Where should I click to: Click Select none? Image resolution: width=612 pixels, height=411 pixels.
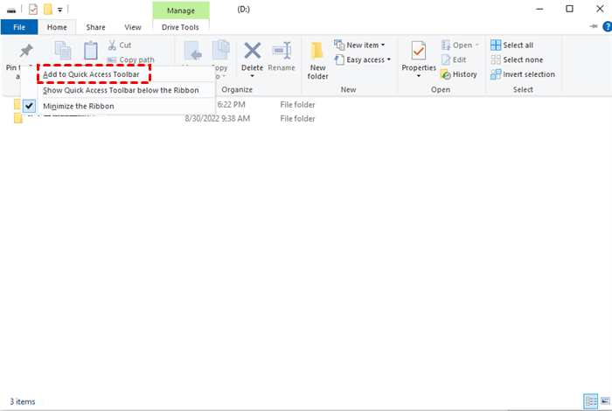point(517,59)
